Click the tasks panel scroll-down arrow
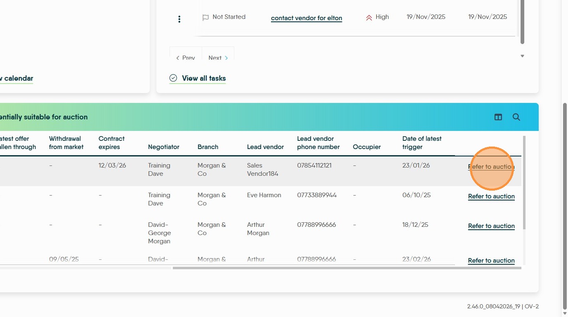The width and height of the screenshot is (568, 317). [x=522, y=56]
